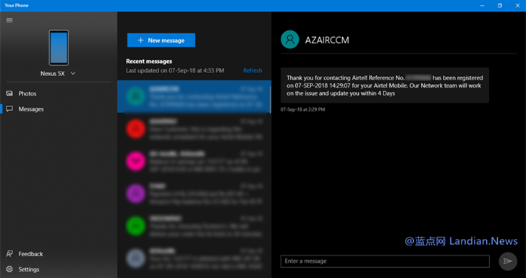Click the Feedback person icon
The image size is (526, 278).
[x=9, y=254]
